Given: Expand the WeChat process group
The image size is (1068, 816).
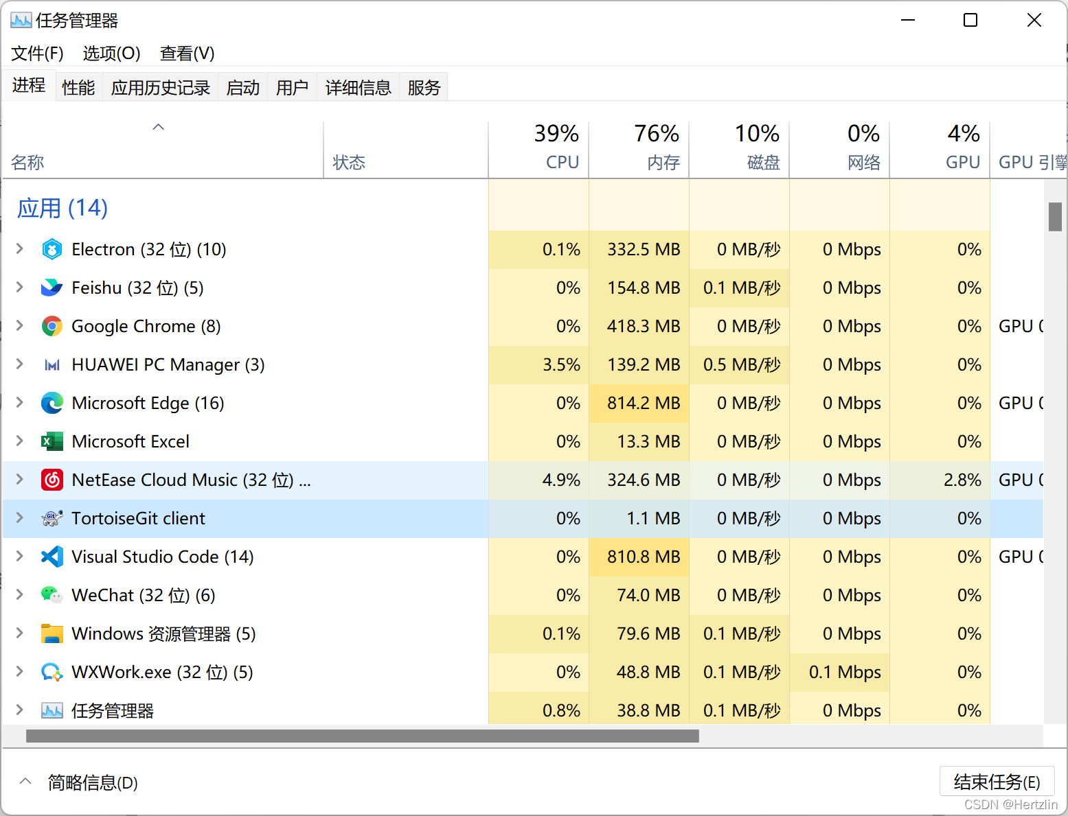Looking at the screenshot, I should 20,594.
